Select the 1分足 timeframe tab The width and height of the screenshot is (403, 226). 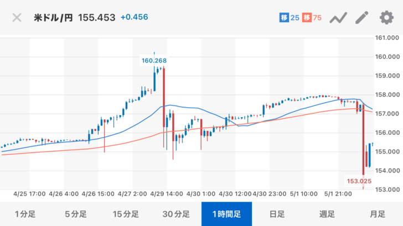[x=25, y=214]
